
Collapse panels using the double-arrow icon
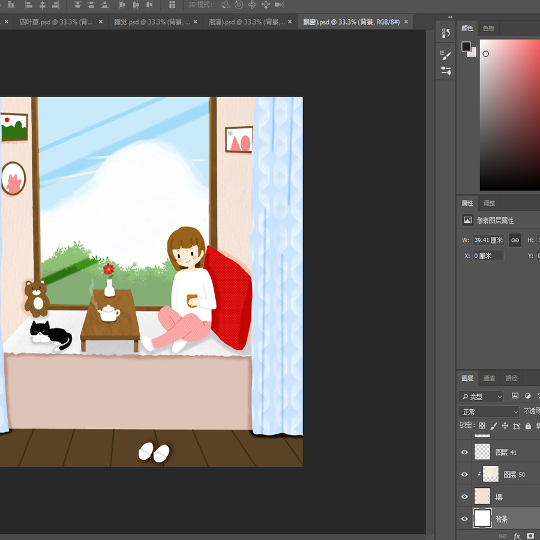[450, 17]
